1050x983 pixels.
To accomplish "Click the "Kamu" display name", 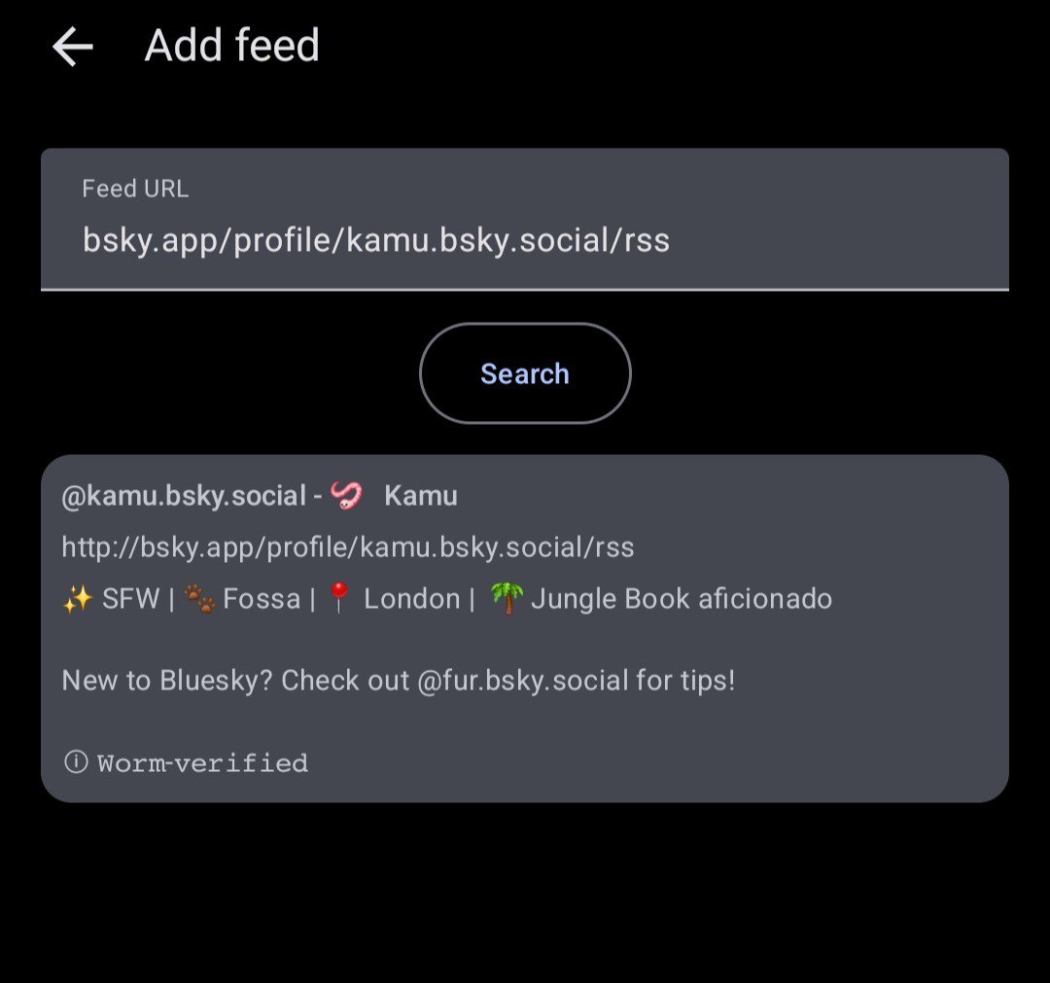I will point(420,496).
